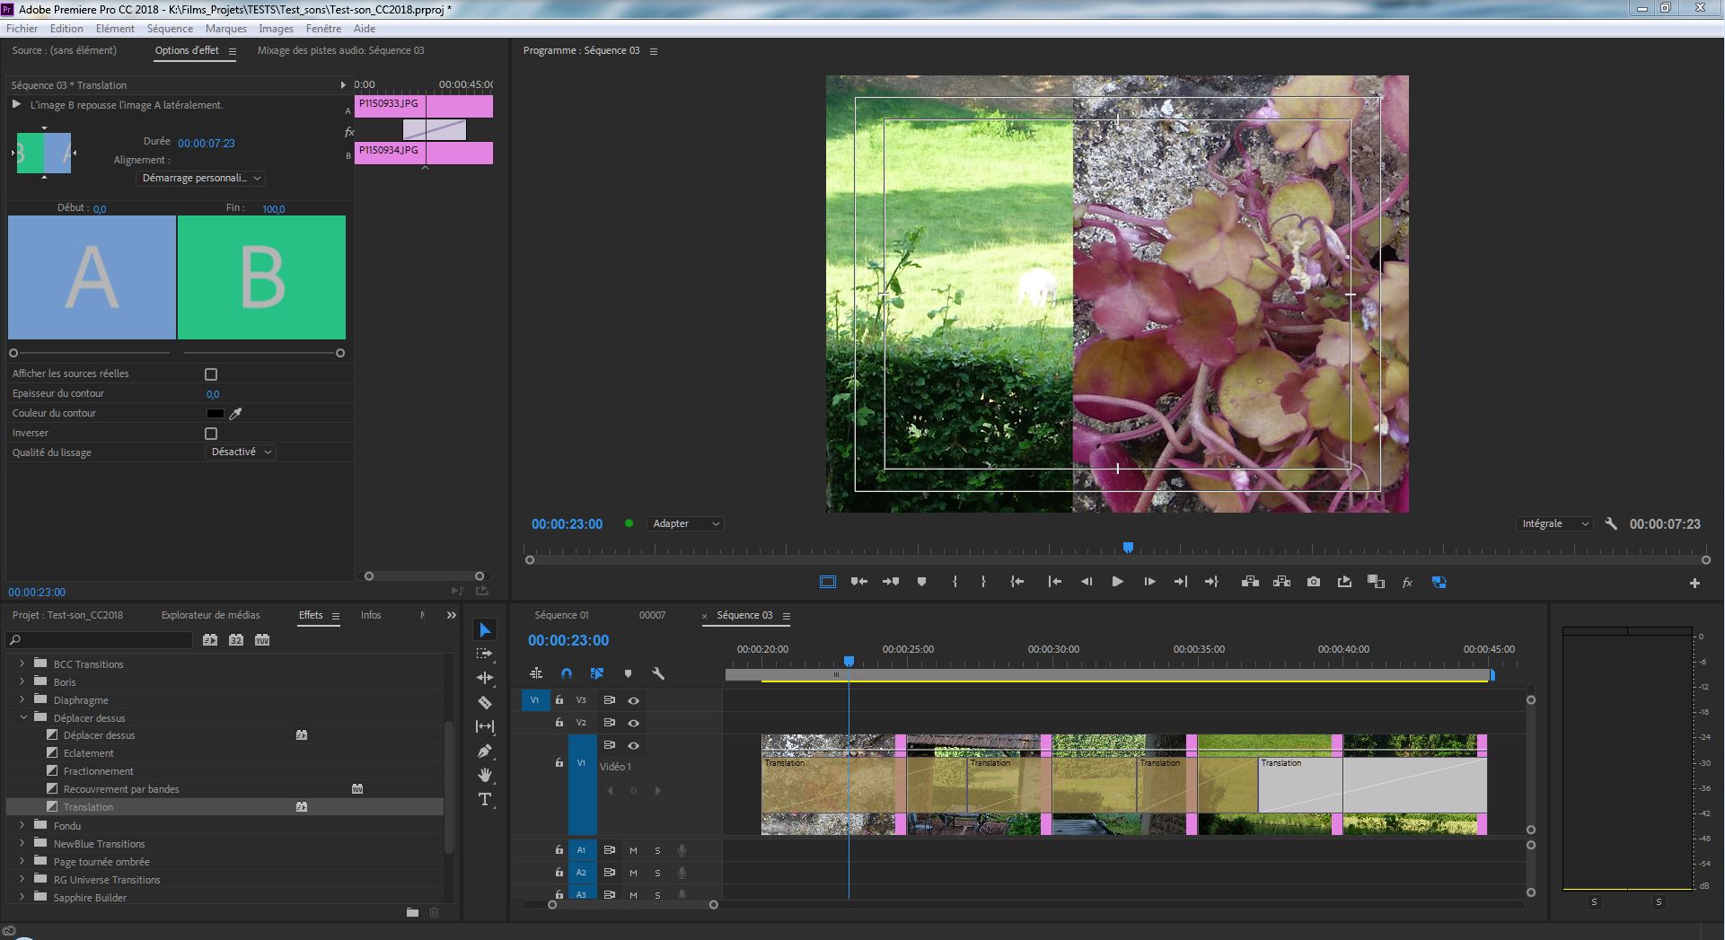This screenshot has height=940, width=1725.
Task: Select the Pen tool
Action: point(485,751)
